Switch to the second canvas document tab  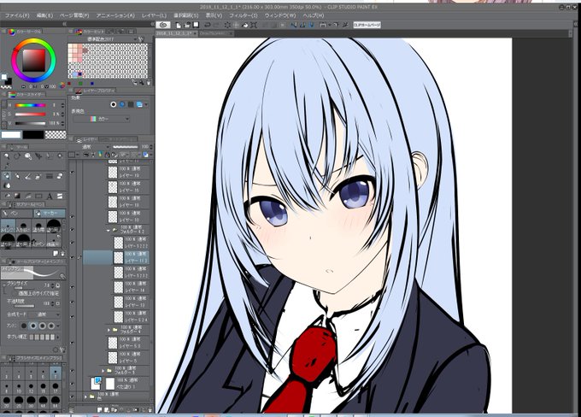(x=216, y=33)
